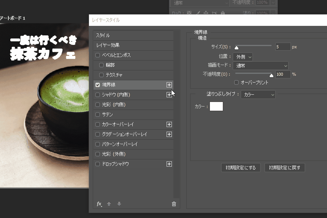Click the move effect up arrow icon

(x=109, y=204)
